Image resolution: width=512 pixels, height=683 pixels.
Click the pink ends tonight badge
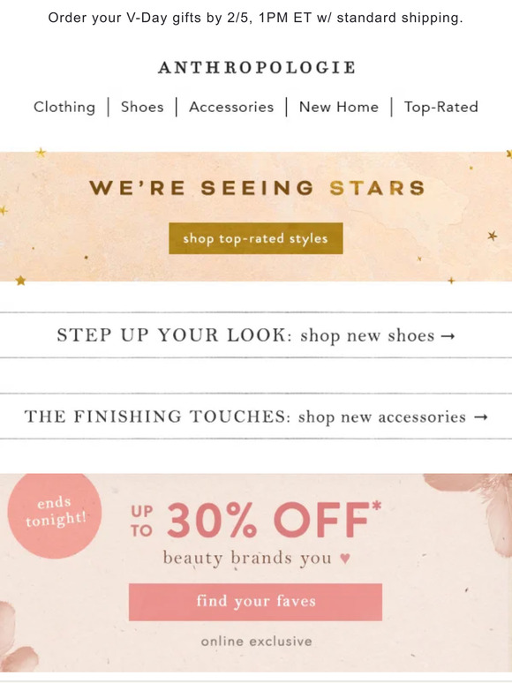[55, 514]
